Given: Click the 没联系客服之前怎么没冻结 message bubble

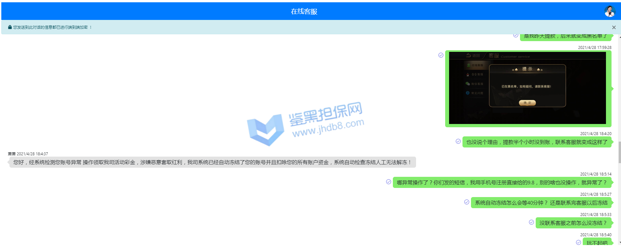Looking at the screenshot, I should (573, 223).
